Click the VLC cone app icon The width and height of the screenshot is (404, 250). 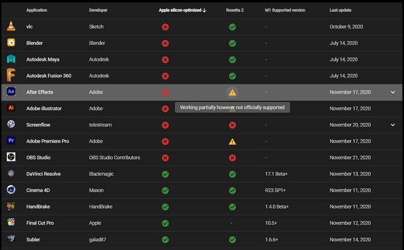tap(11, 26)
